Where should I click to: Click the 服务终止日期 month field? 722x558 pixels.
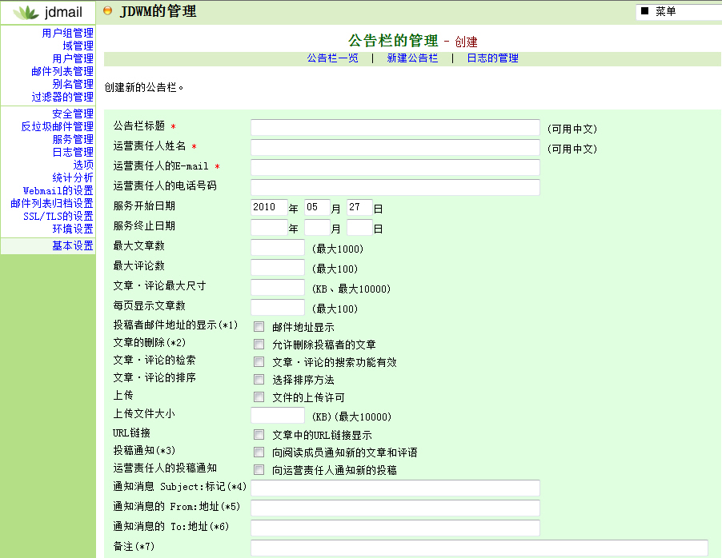pyautogui.click(x=317, y=227)
